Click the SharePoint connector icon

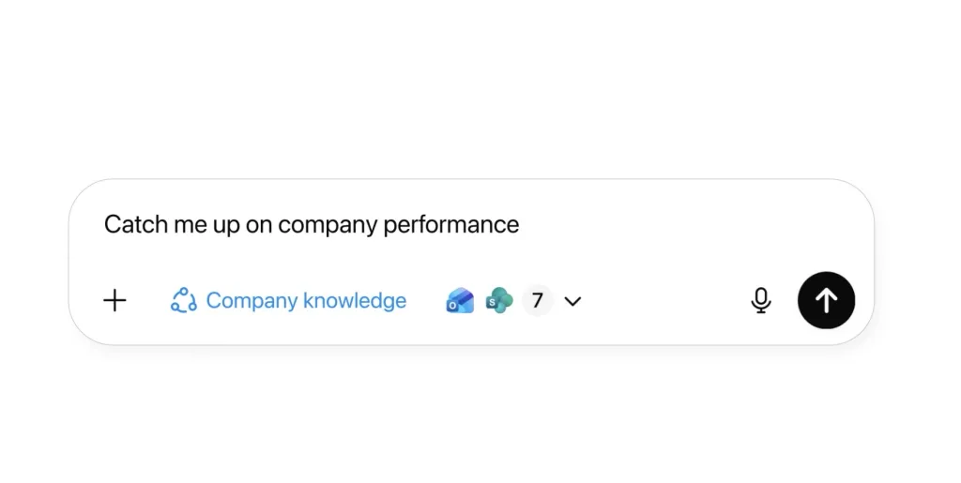tap(499, 300)
